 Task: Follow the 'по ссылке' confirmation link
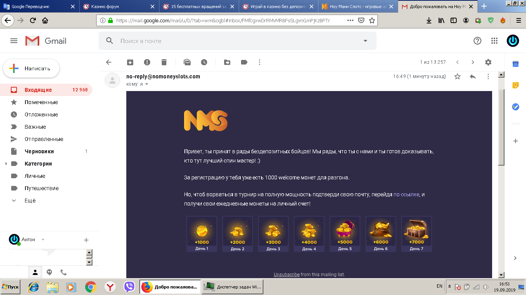tap(406, 194)
